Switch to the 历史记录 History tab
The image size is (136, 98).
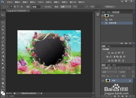[116, 12]
